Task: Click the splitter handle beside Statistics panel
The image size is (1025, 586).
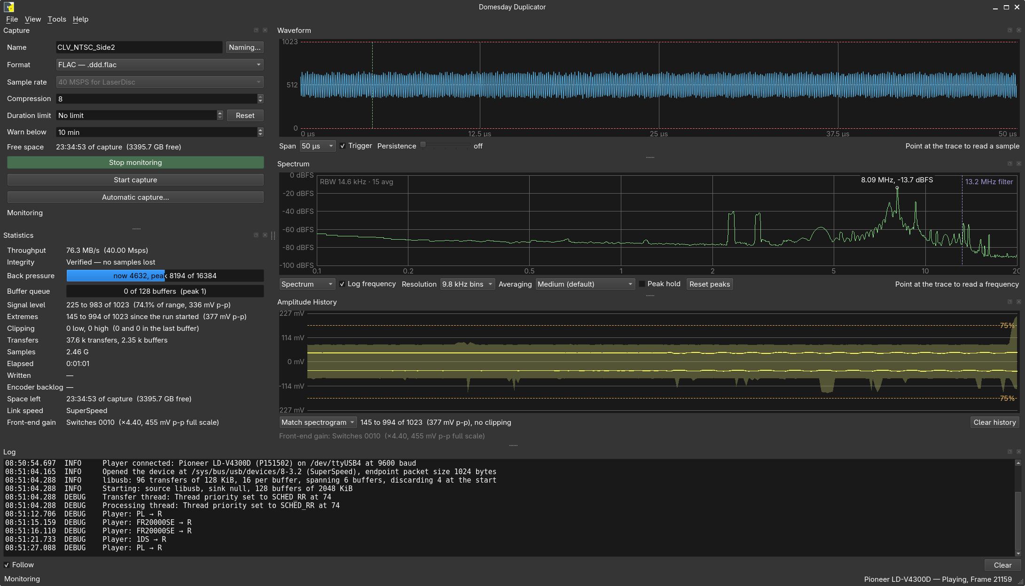Action: click(x=273, y=235)
